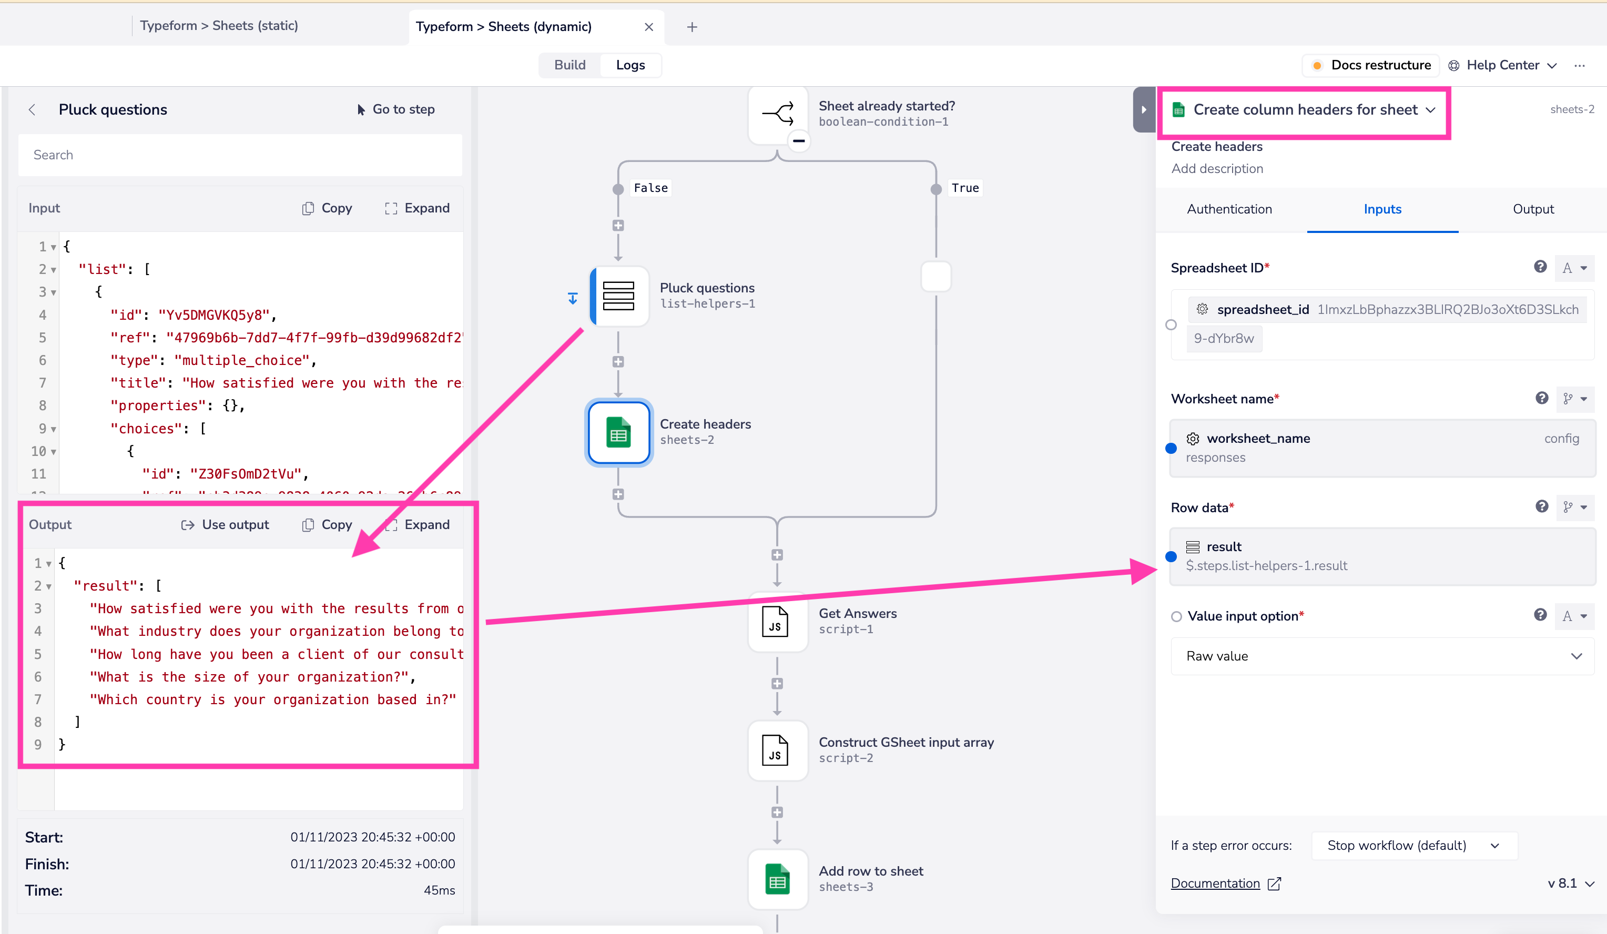Click the help icon beside Spreadsheet ID
1607x934 pixels.
1539,267
